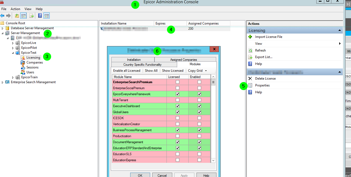The image size is (351, 177).
Task: Toggle the Show/Hide Console Tree icon
Action: pyautogui.click(x=23, y=16)
